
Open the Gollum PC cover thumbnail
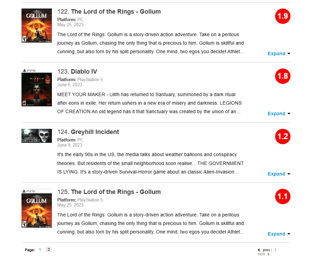coord(37,26)
